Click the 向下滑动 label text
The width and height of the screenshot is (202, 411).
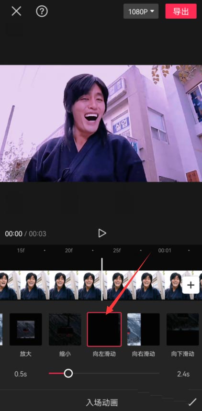[183, 354]
